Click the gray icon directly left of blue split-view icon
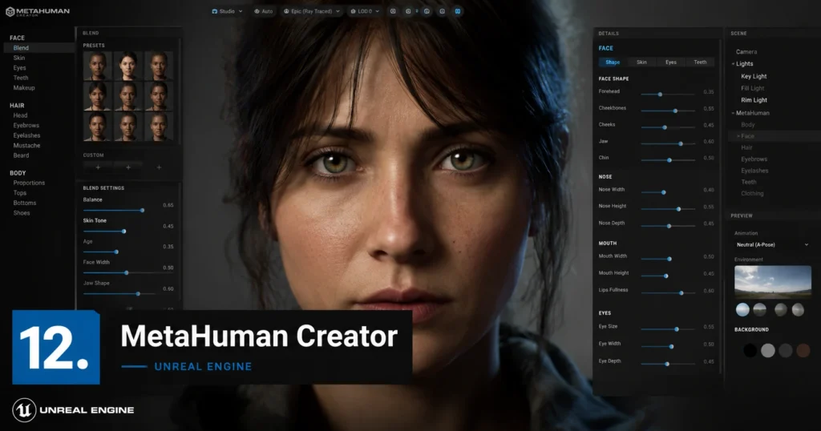Viewport: 821px width, 431px height. coord(442,11)
